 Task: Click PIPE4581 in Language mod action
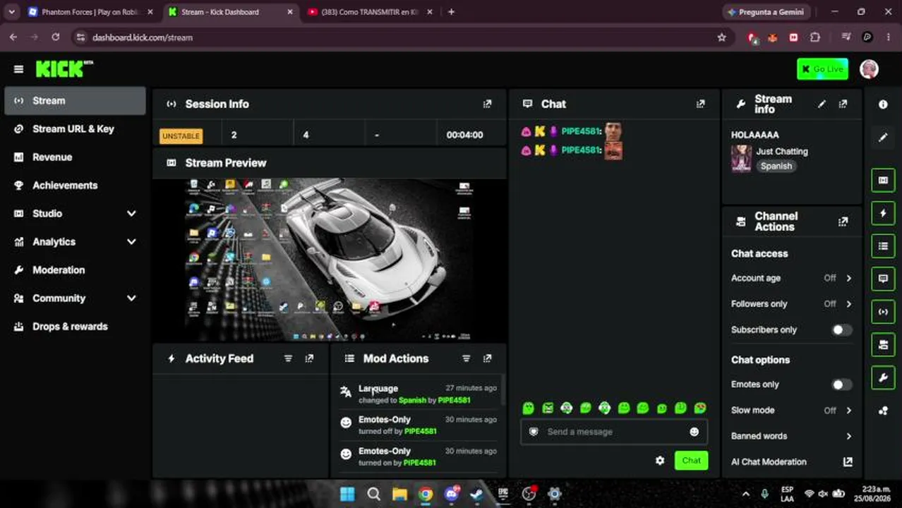(x=454, y=400)
